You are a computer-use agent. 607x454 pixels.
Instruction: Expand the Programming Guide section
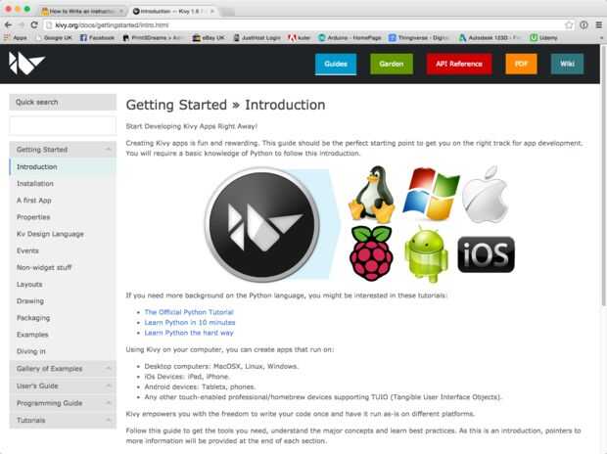63,403
